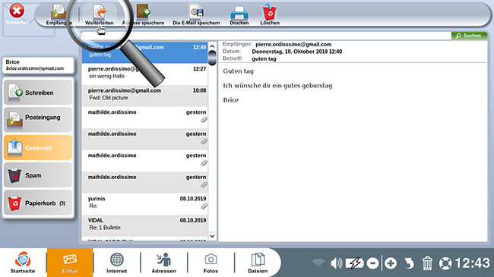This screenshot has width=494, height=277.
Task: Open the Fotos camera app
Action: coord(211,263)
